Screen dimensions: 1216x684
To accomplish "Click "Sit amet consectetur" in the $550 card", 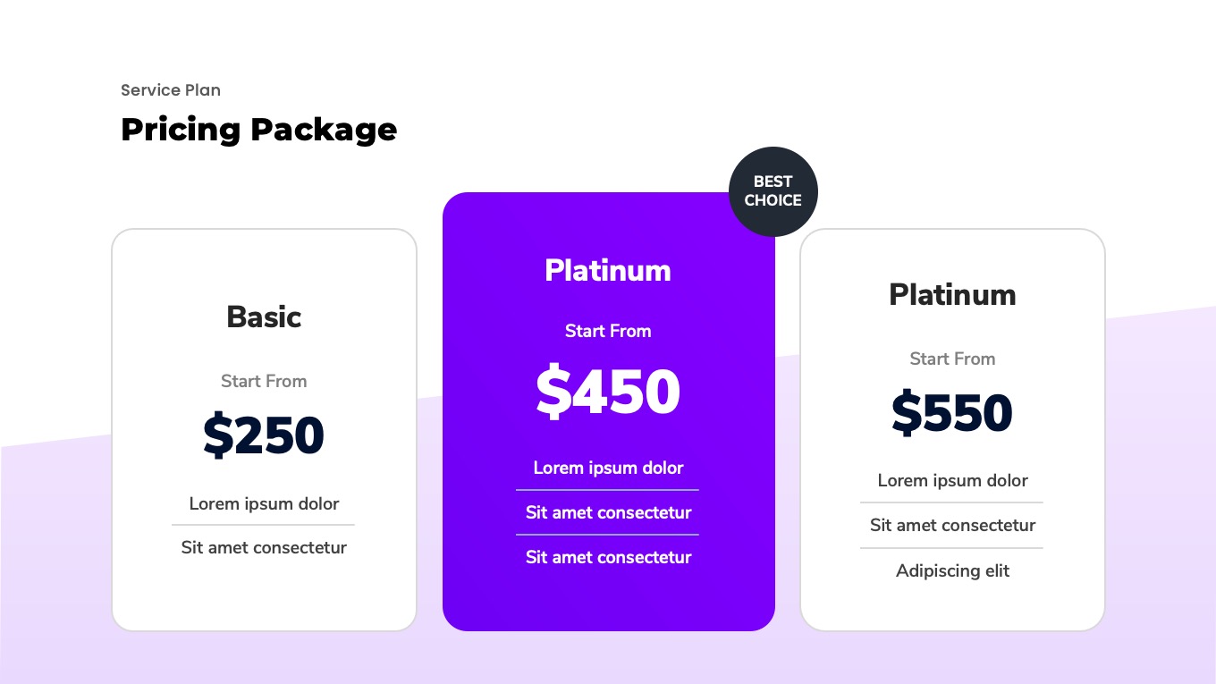I will (952, 525).
